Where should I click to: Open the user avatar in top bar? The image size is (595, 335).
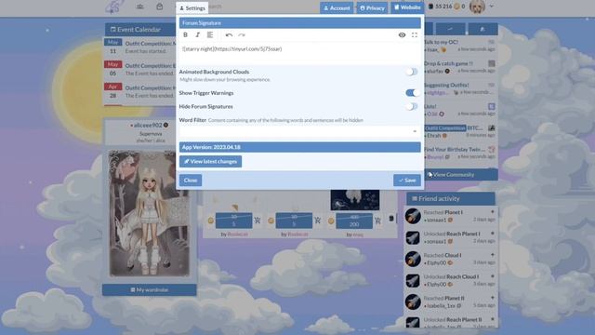(477, 7)
